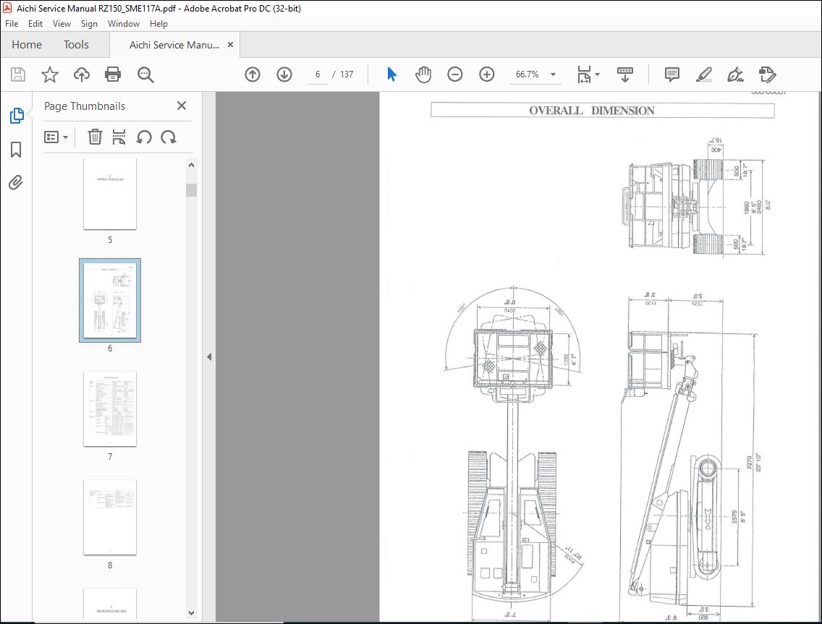Click the fit page width icon
This screenshot has width=822, height=624.
584,74
